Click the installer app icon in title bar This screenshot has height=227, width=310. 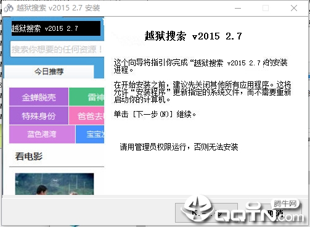8,8
